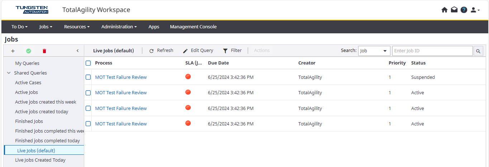Select the Finished Jobs query
This screenshot has height=167, width=489.
click(x=29, y=121)
